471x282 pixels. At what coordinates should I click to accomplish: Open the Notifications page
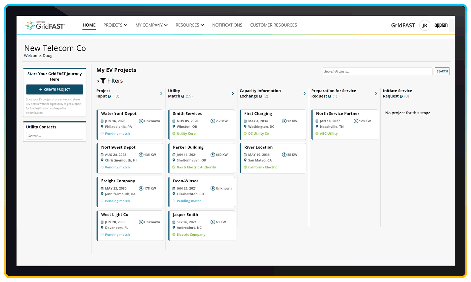coord(227,25)
